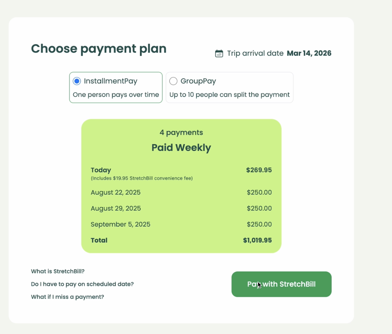Screen dimensions: 392x334
Task: Expand "Do I have to pay on scheduled date?"
Action: click(82, 284)
